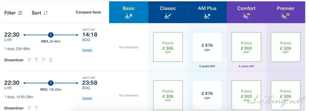
Task: Click the first meal icon next to the first Dreamliner
Action: 29,60
